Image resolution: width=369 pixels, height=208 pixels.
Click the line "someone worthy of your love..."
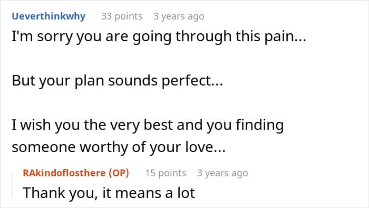point(119,147)
